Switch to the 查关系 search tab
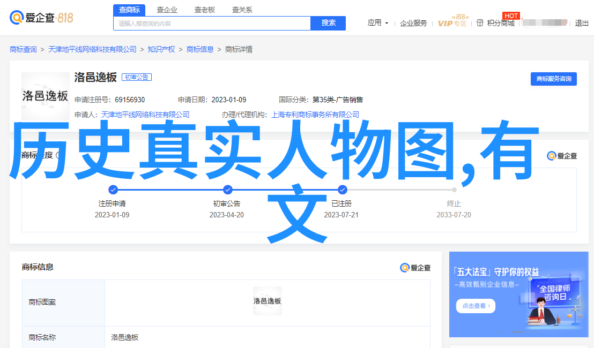Image resolution: width=594 pixels, height=348 pixels. (x=242, y=10)
